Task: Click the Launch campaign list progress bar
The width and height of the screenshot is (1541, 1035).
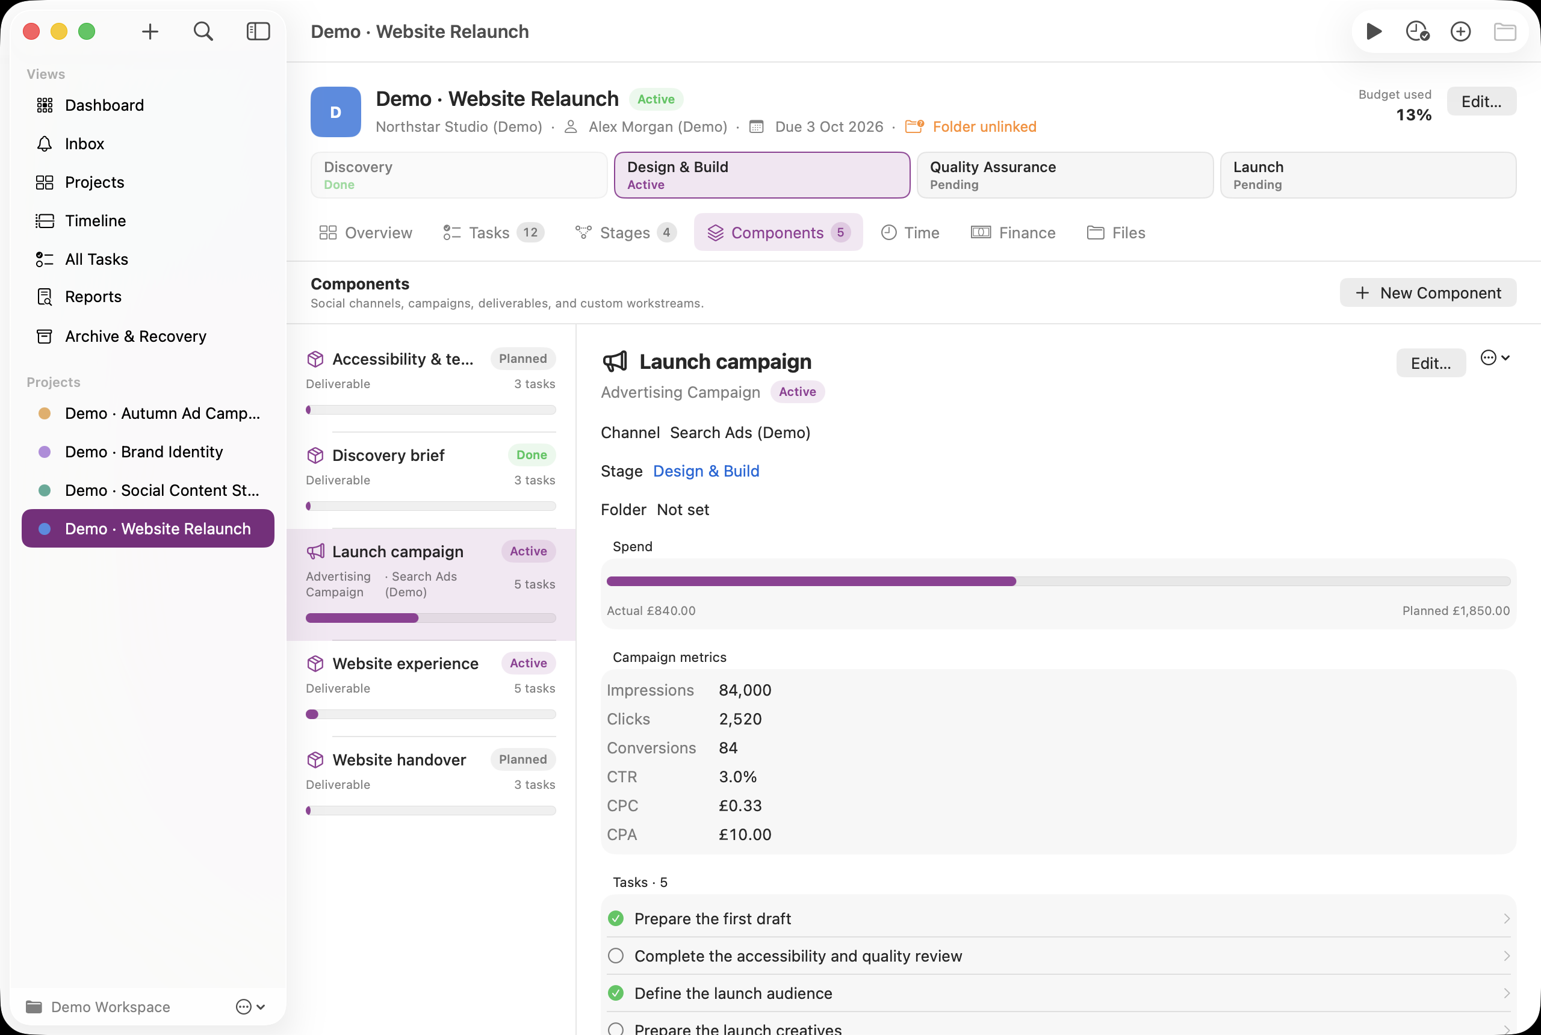Action: (x=430, y=618)
